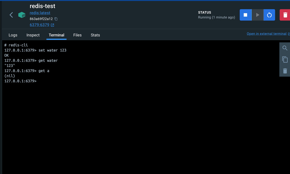
Task: Go back using the left chevron arrow
Action: [x=11, y=15]
